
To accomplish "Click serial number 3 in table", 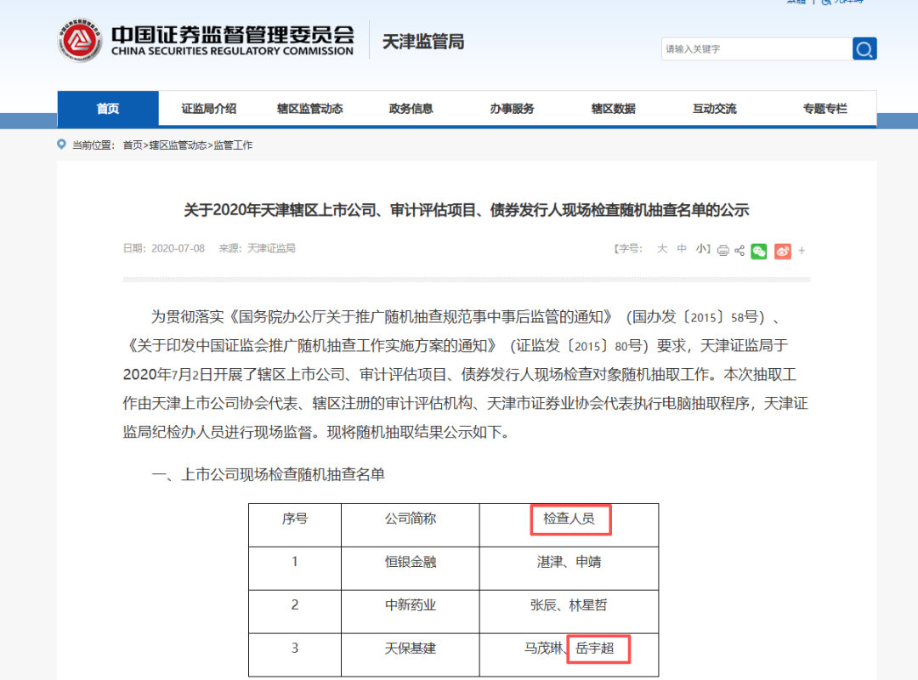I will pos(295,649).
